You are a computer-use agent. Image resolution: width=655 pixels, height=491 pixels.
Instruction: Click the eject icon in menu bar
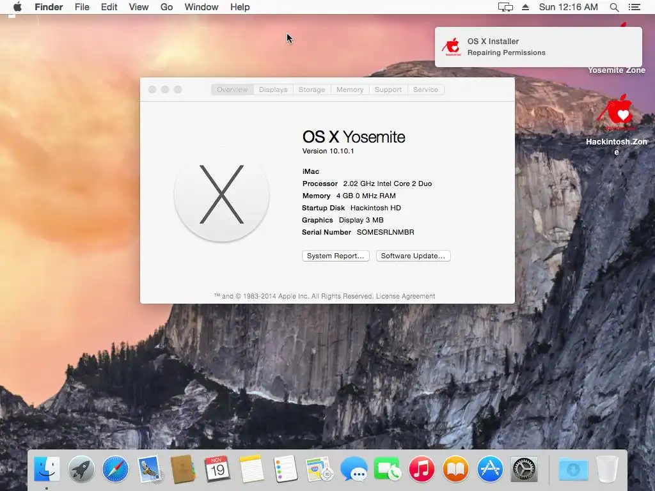[526, 7]
